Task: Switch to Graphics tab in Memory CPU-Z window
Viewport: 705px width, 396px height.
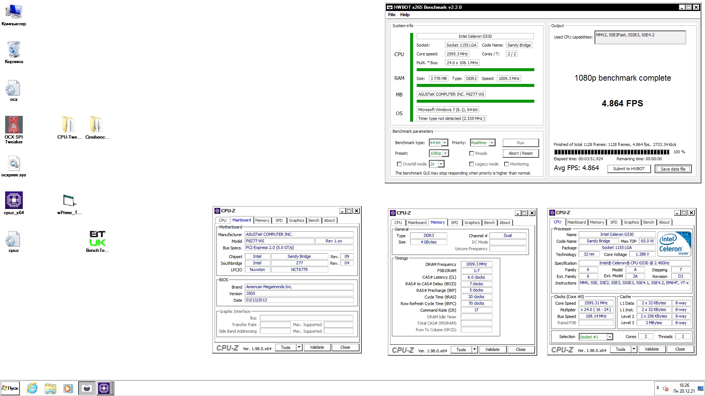Action: pyautogui.click(x=472, y=223)
